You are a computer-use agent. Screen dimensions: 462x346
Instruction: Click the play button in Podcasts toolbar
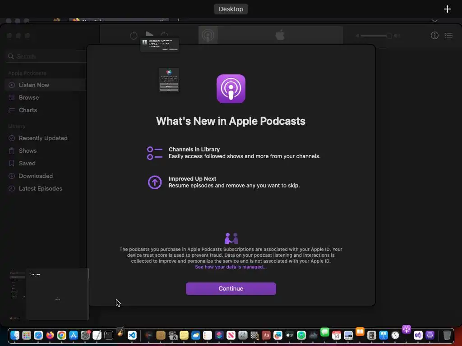(150, 34)
